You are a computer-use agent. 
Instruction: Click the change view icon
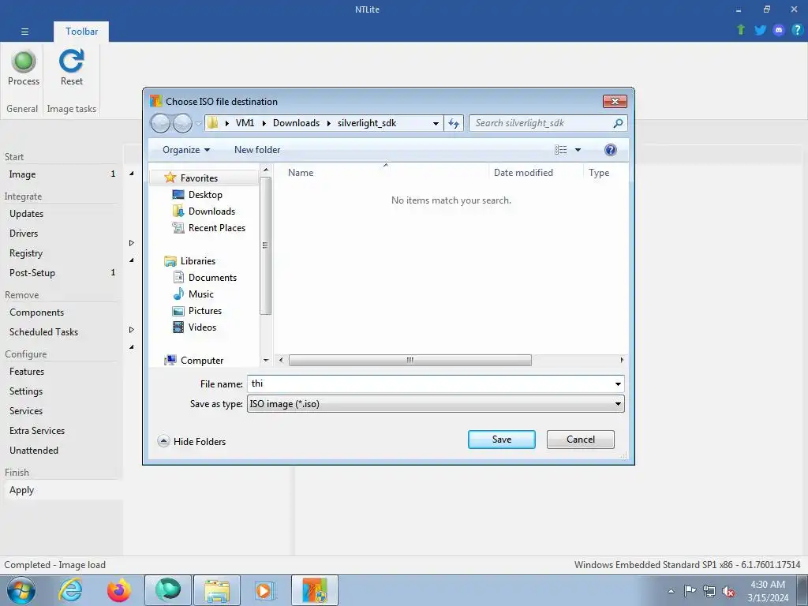point(561,150)
